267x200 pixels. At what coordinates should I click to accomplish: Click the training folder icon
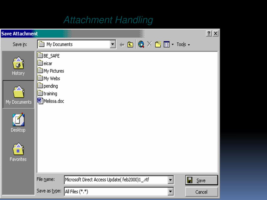[40, 93]
